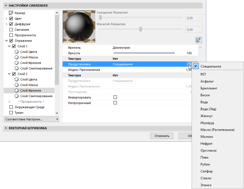The width and height of the screenshot is (244, 189).
Task: Toggle the Цвет channel checkbox
Action: [11, 19]
